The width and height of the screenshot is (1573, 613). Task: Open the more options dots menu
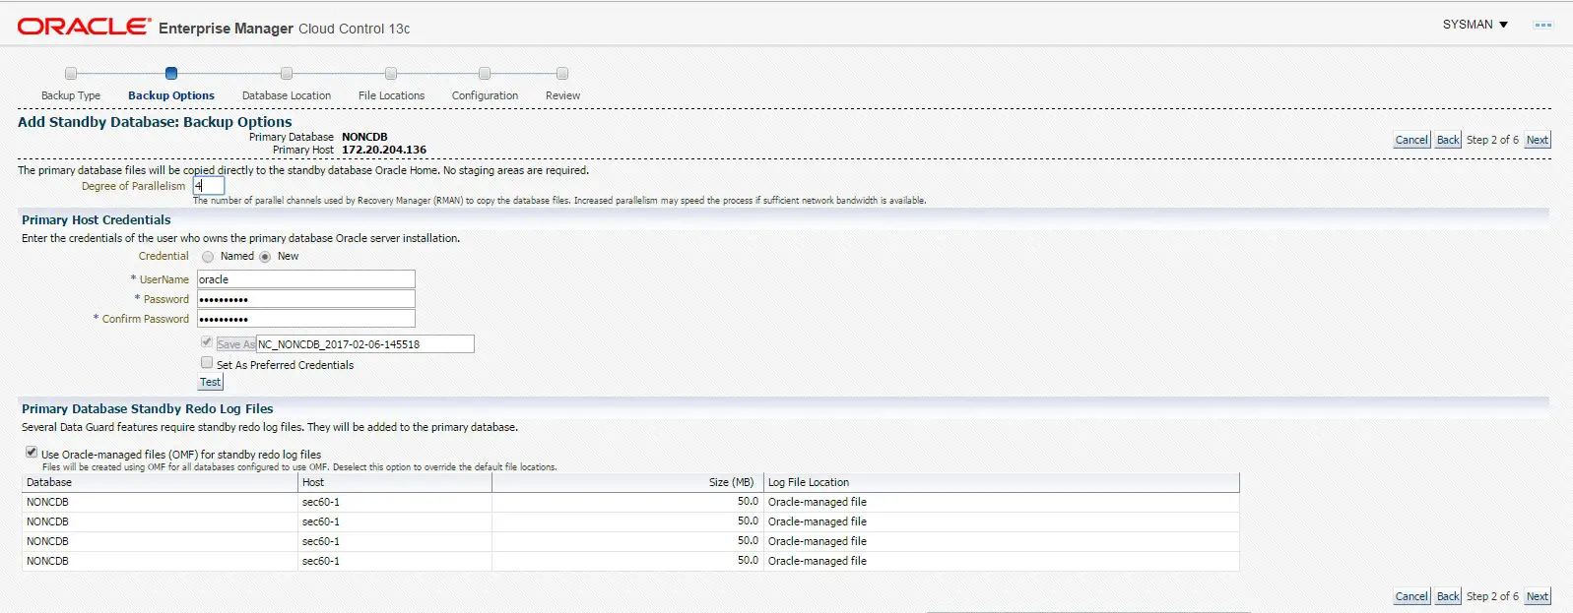pos(1542,25)
